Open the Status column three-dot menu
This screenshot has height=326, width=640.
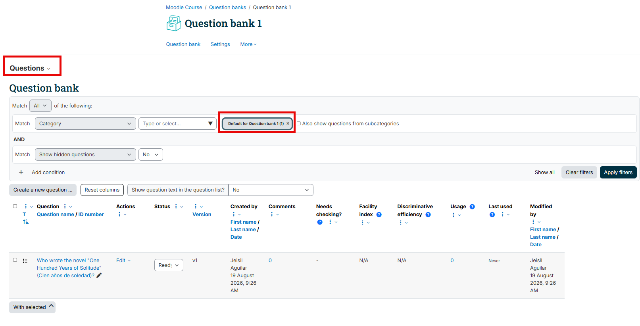click(176, 207)
